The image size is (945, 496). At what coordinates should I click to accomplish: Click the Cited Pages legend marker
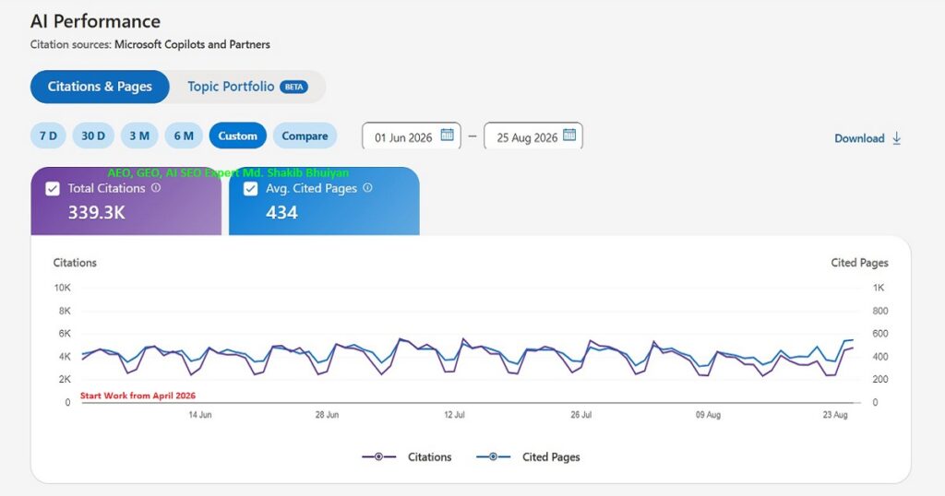tap(493, 457)
